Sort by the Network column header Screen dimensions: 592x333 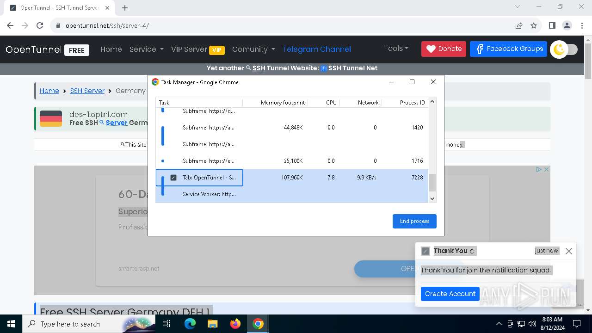point(361,102)
